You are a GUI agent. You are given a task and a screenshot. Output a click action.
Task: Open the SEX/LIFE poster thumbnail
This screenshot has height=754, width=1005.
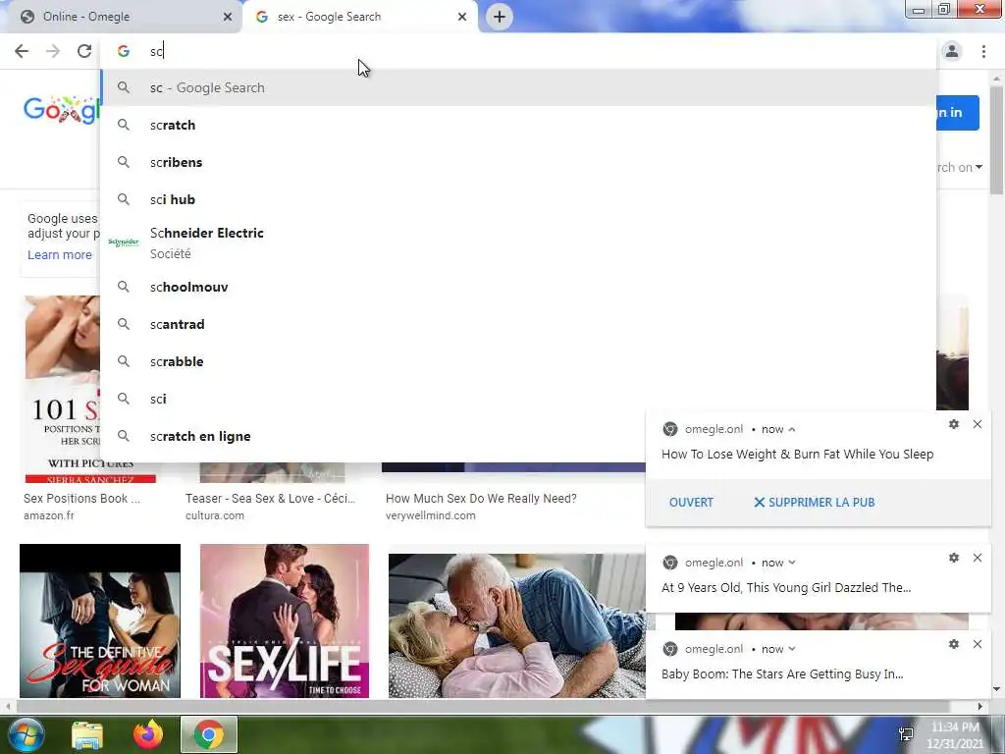pyautogui.click(x=285, y=620)
